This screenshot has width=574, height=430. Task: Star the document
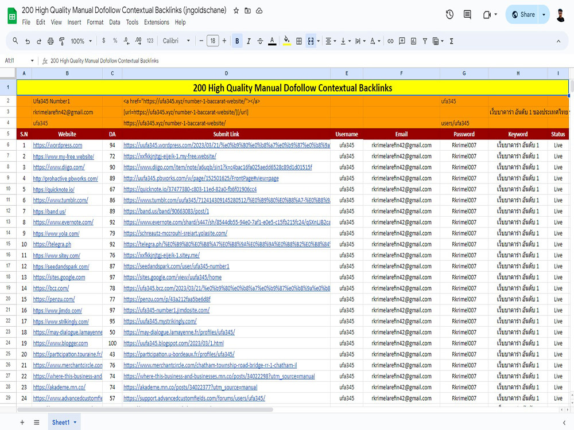click(236, 10)
